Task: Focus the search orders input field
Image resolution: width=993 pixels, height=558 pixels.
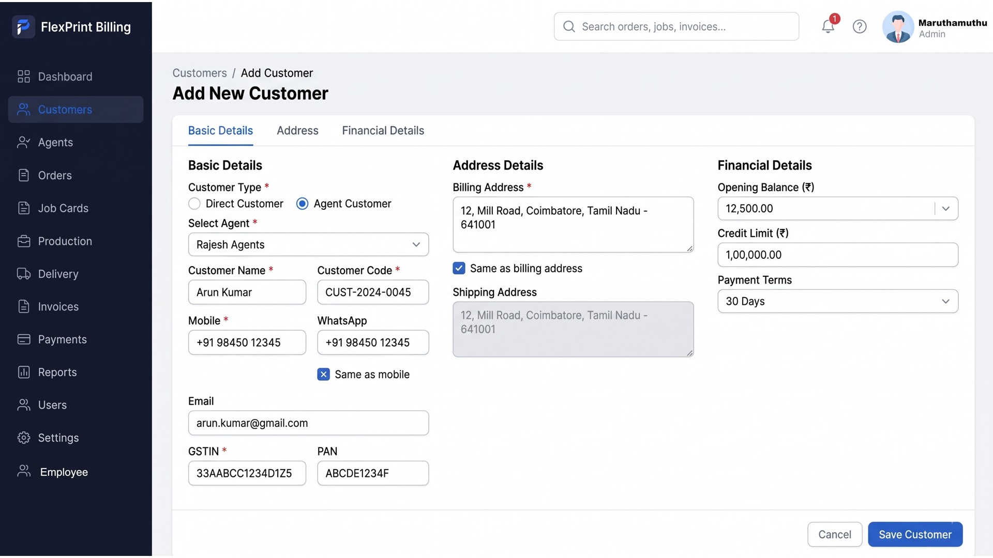Action: tap(676, 26)
